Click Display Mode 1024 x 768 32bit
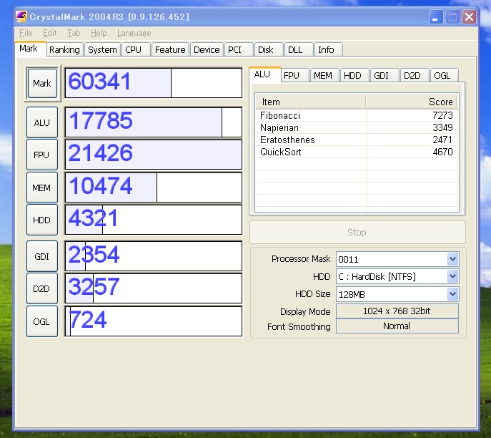Image resolution: width=491 pixels, height=438 pixels. pyautogui.click(x=397, y=311)
